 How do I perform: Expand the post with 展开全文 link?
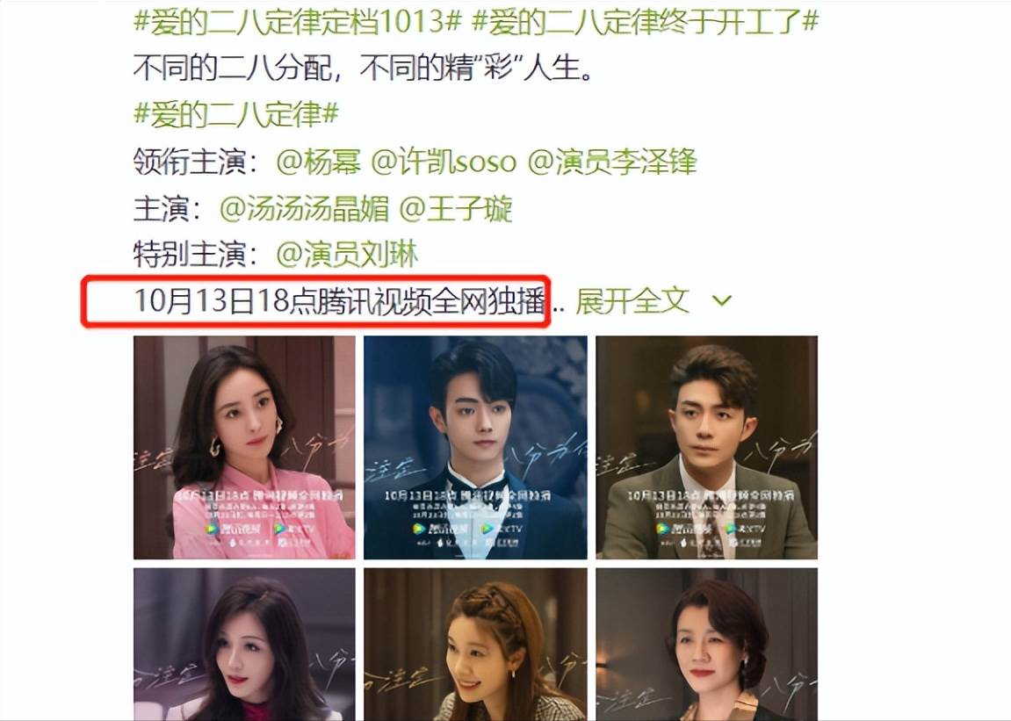632,300
